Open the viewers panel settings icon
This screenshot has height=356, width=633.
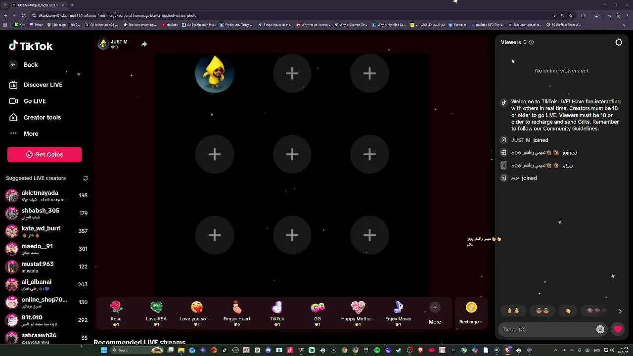pos(619,43)
